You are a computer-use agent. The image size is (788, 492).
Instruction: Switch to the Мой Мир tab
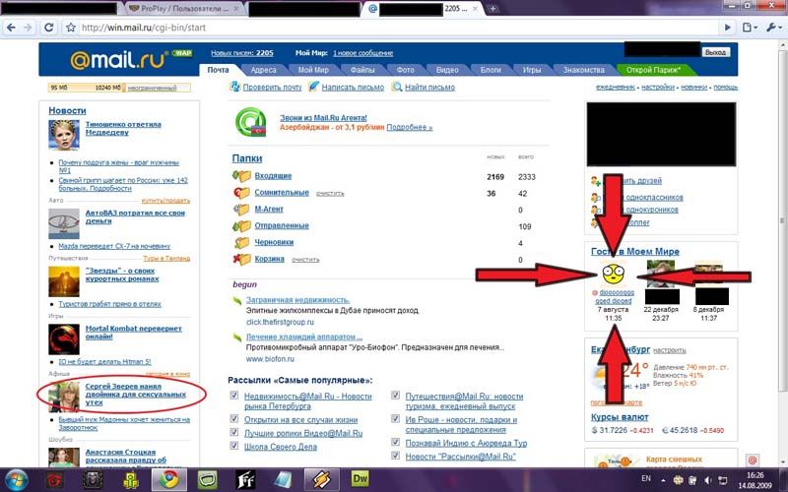click(313, 70)
